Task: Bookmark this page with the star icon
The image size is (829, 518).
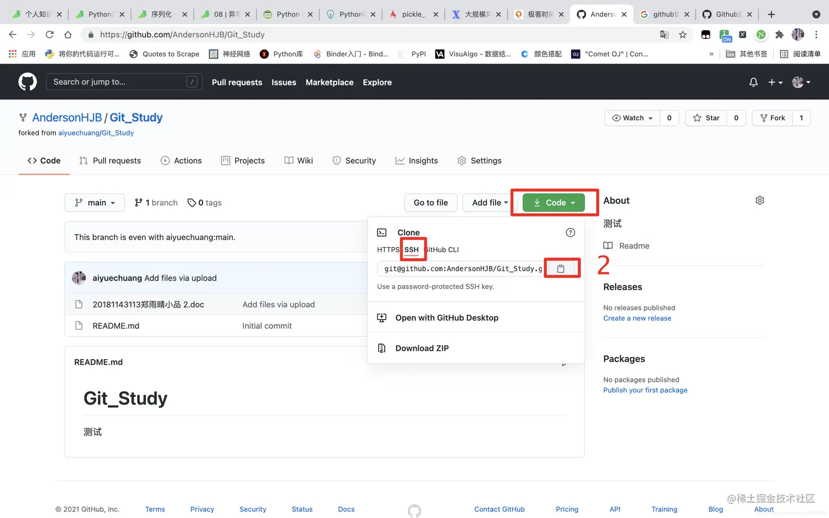Action: [x=683, y=35]
